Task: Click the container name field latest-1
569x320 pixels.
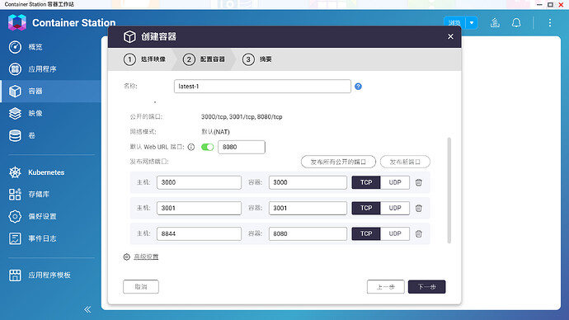Action: pos(262,87)
